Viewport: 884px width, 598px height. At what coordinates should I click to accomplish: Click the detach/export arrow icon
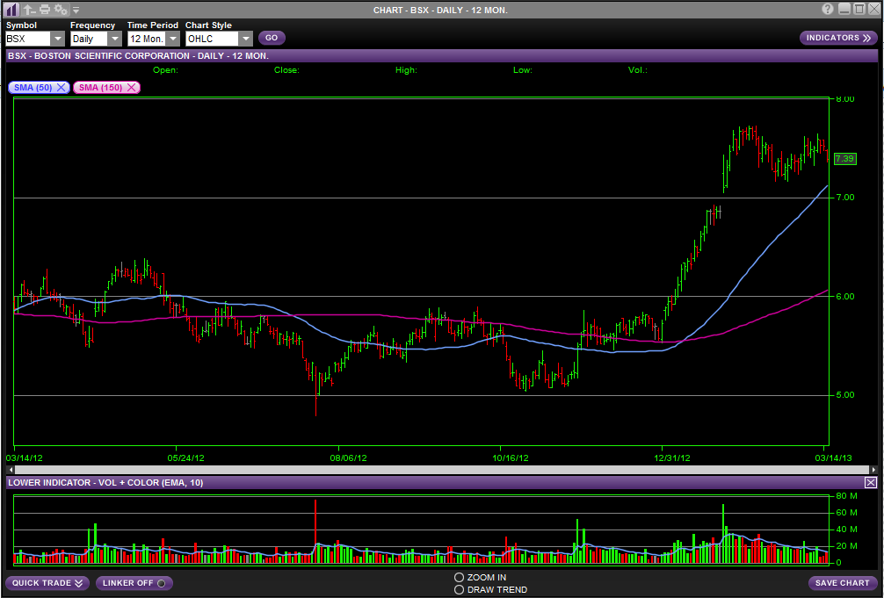click(29, 10)
